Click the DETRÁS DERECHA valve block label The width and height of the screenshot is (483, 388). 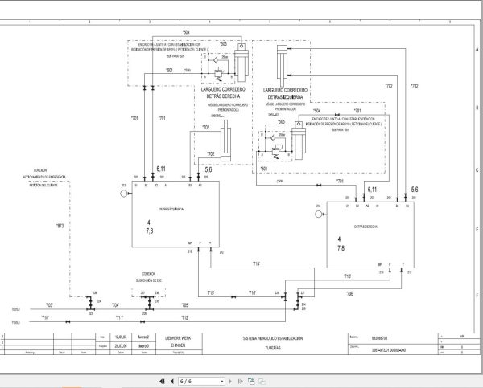pos(365,227)
